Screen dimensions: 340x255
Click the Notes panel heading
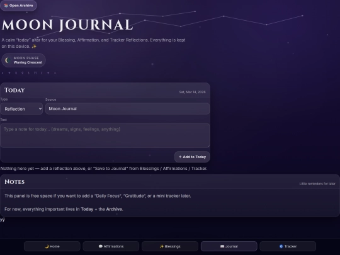(14, 182)
